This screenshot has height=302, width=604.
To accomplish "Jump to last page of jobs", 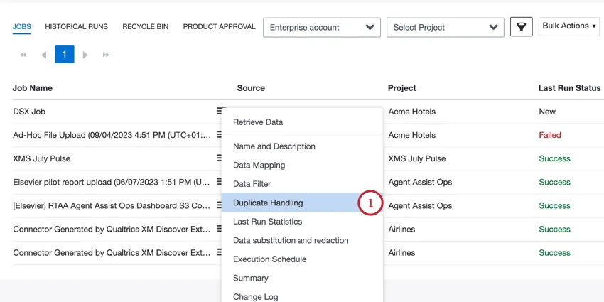I will (106, 55).
